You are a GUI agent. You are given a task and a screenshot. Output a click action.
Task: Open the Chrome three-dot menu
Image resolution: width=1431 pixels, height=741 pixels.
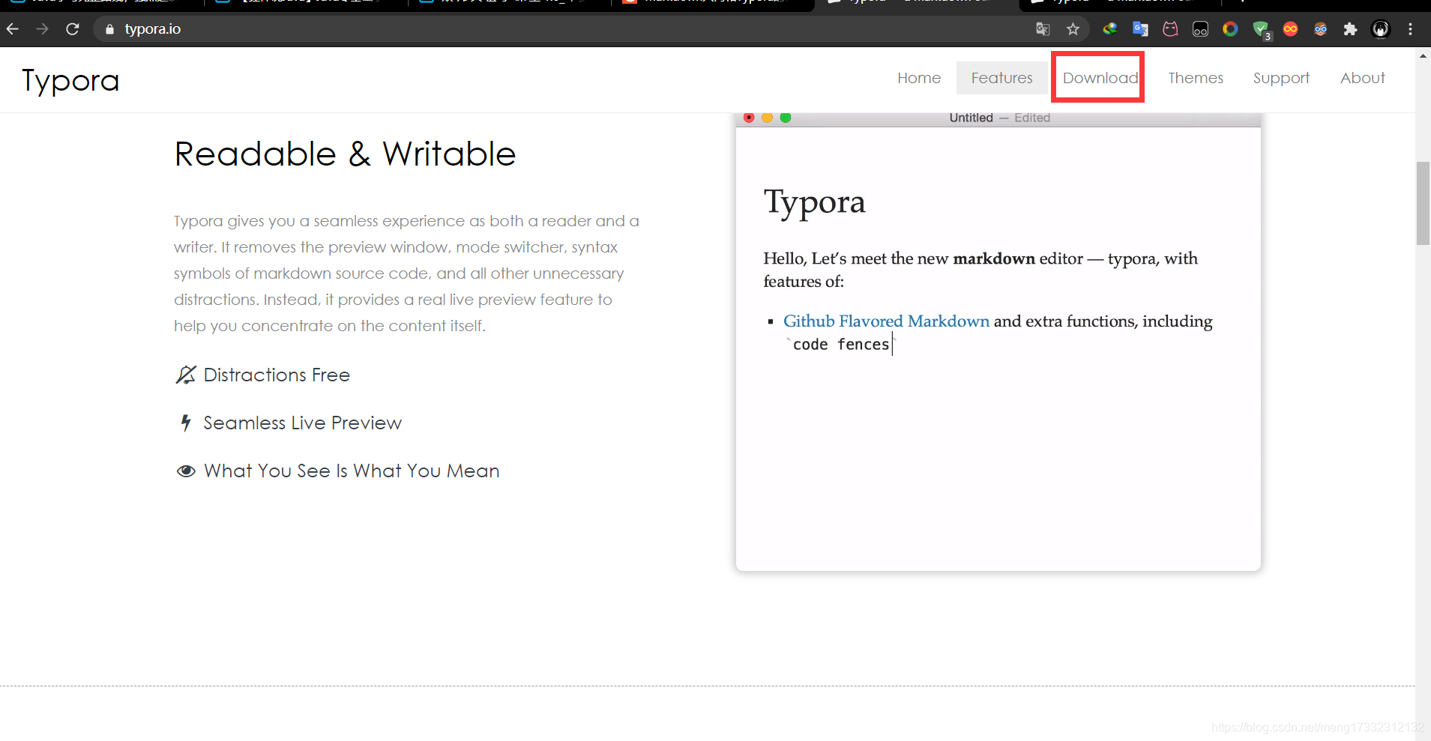1410,29
